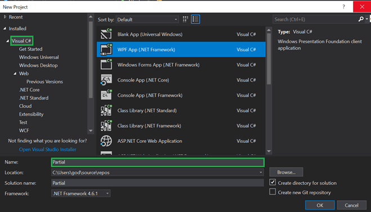This screenshot has height=212, width=371.
Task: Select Previous Versions under Web
Action: (44, 82)
